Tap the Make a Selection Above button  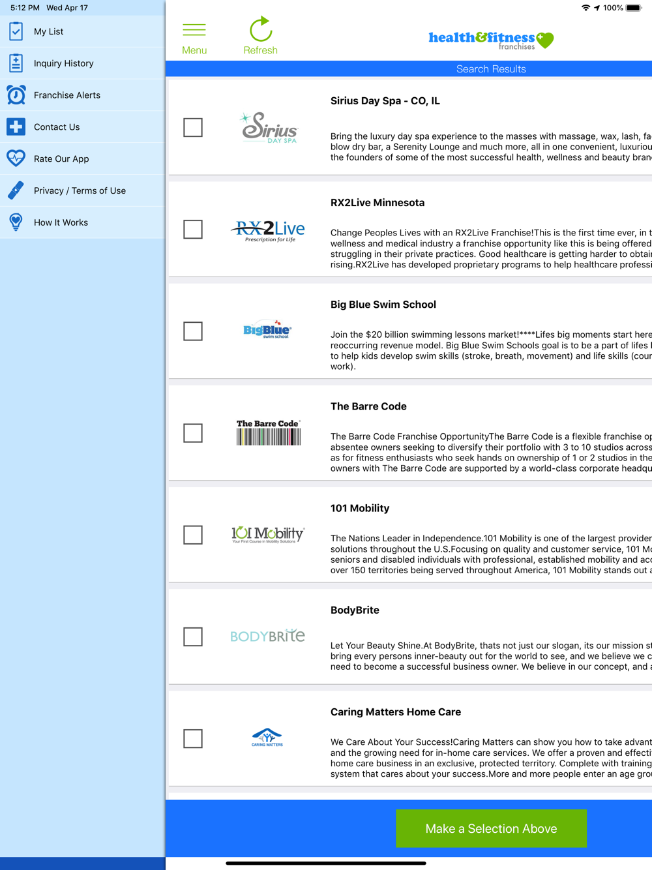pos(491,828)
